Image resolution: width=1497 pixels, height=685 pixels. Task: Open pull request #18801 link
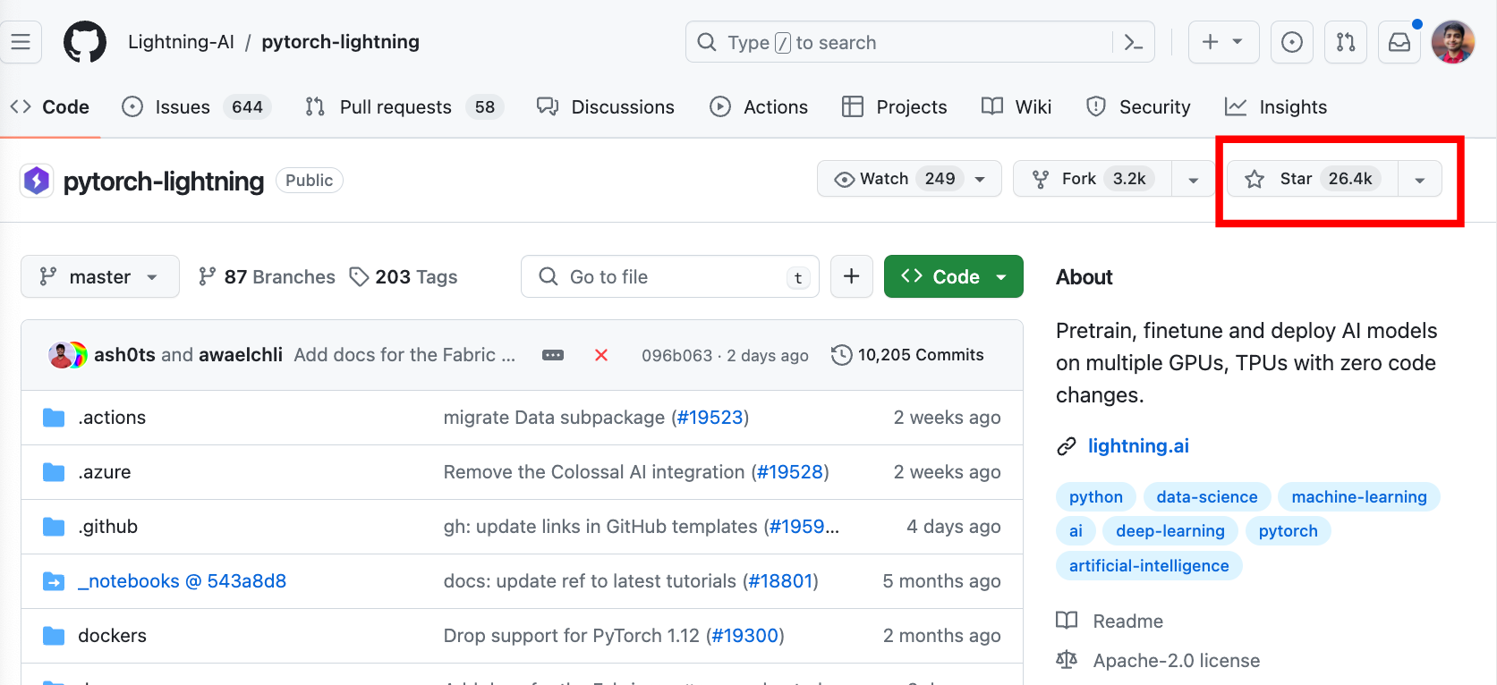780,581
